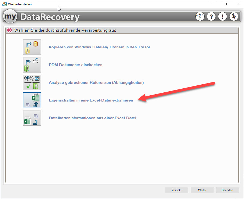
Task: Click the copy Windows files to vault icon
Action: tap(32, 47)
